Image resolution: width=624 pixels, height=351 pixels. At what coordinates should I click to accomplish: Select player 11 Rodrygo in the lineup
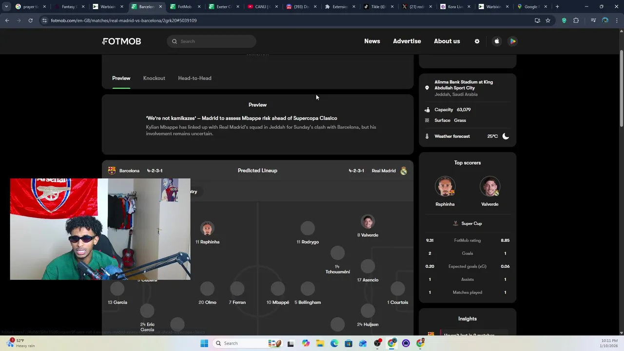pos(308,233)
